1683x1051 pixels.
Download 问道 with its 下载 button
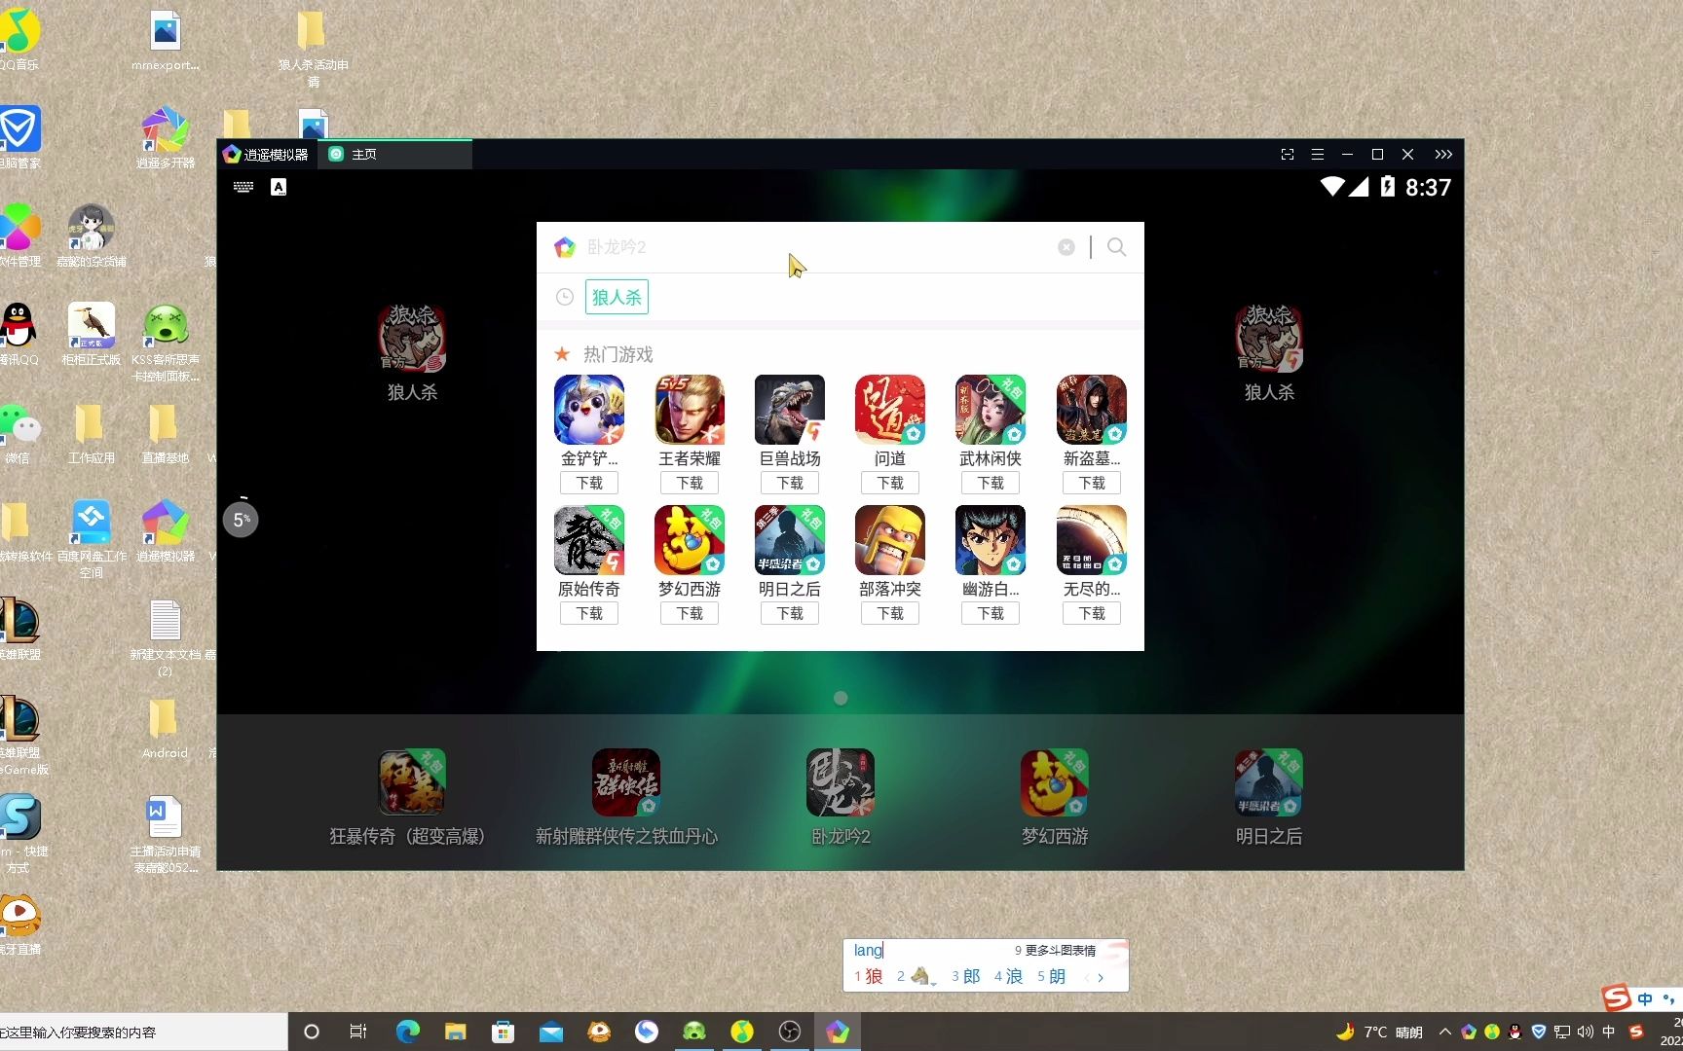click(x=890, y=483)
